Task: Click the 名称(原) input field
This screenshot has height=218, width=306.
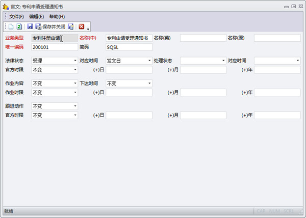Action: pos(277,38)
